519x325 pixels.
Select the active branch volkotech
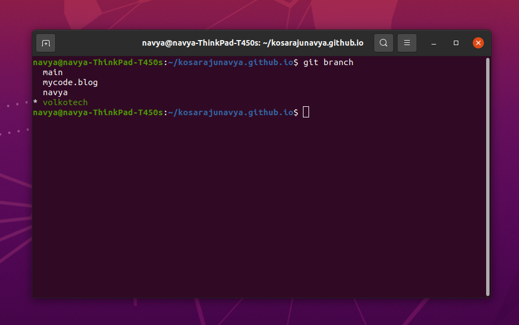click(65, 102)
